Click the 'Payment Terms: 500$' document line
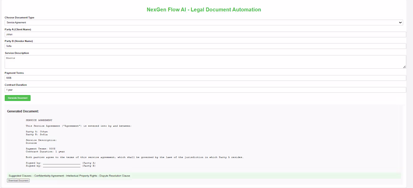The width and height of the screenshot is (413, 188). 40,149
